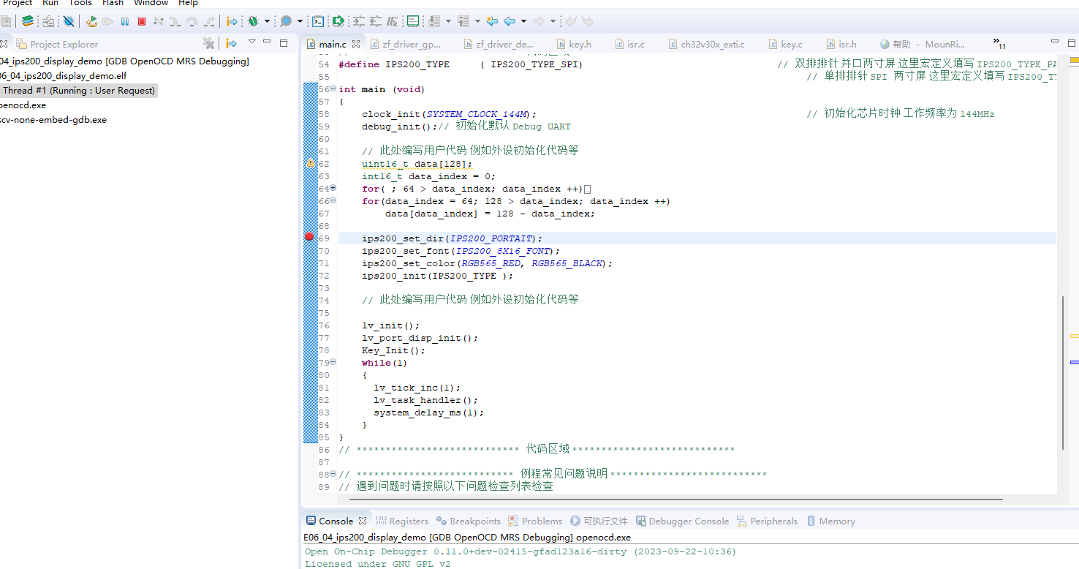The width and height of the screenshot is (1079, 569).
Task: Open the Debugger Console tab
Action: [682, 521]
